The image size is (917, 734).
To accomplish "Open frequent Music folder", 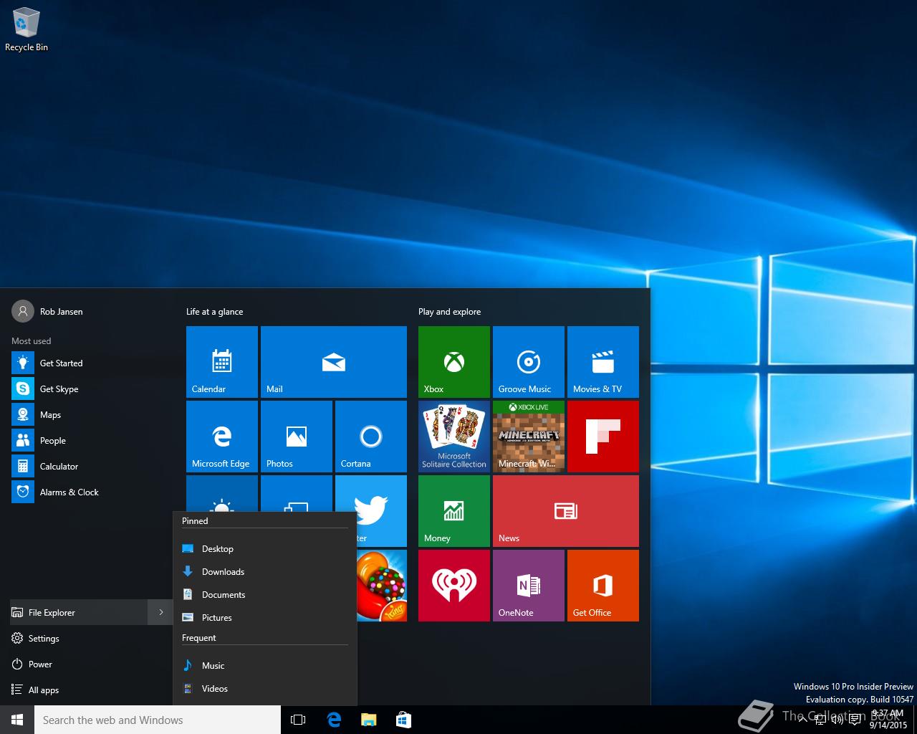I will [265, 666].
